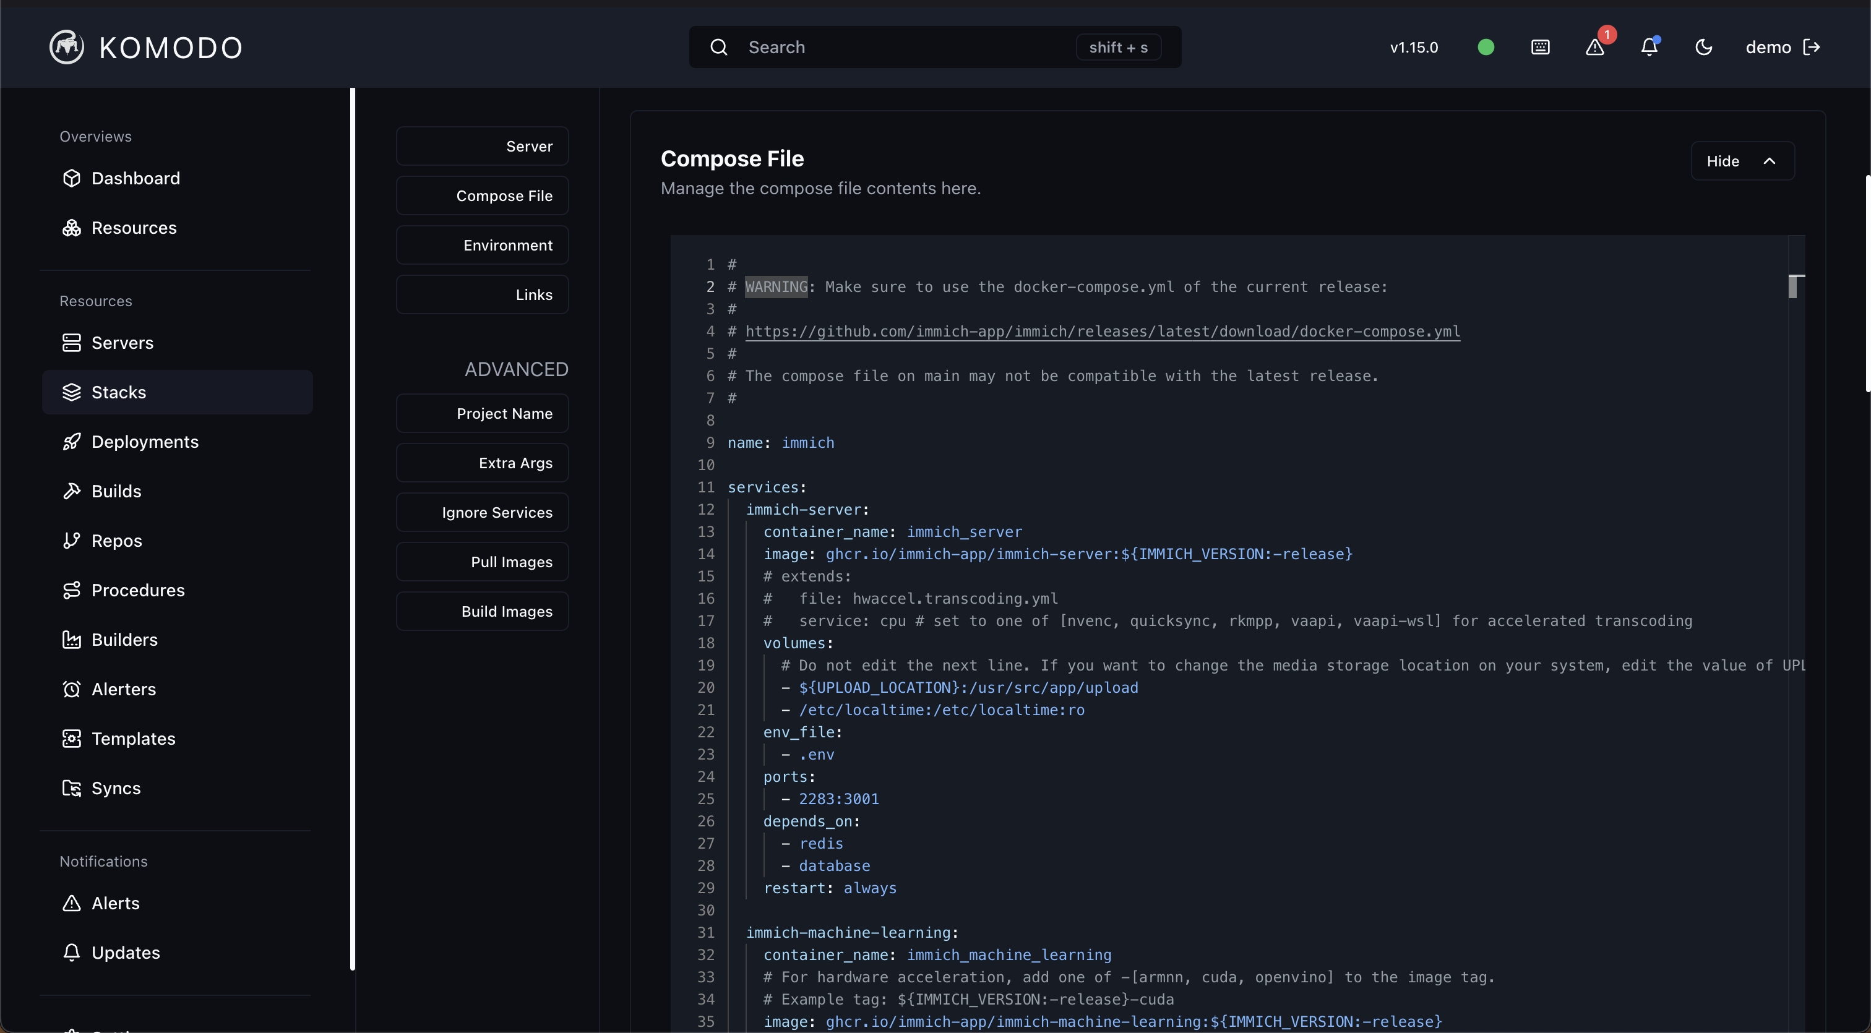Click inside the Search field

coord(872,46)
